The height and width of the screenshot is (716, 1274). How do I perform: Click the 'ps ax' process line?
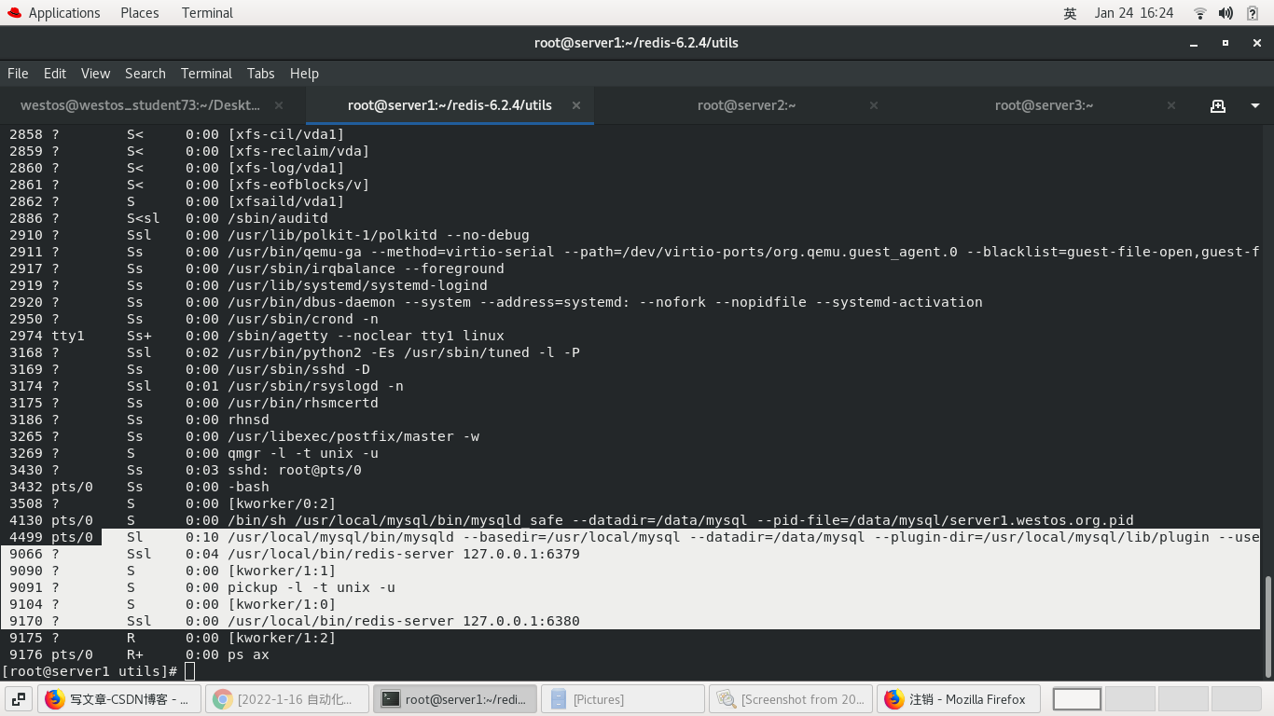(x=139, y=654)
